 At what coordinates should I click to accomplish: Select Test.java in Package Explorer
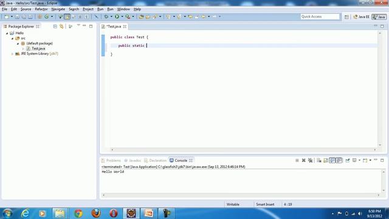[x=38, y=49]
